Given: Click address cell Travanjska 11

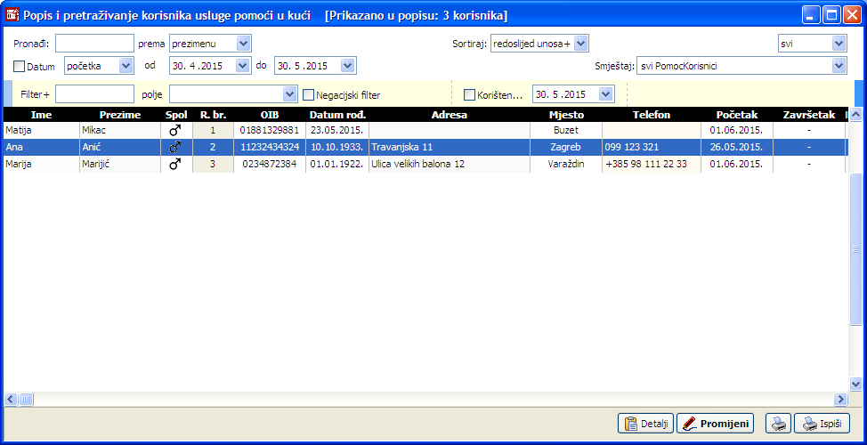Looking at the screenshot, I should [x=450, y=148].
